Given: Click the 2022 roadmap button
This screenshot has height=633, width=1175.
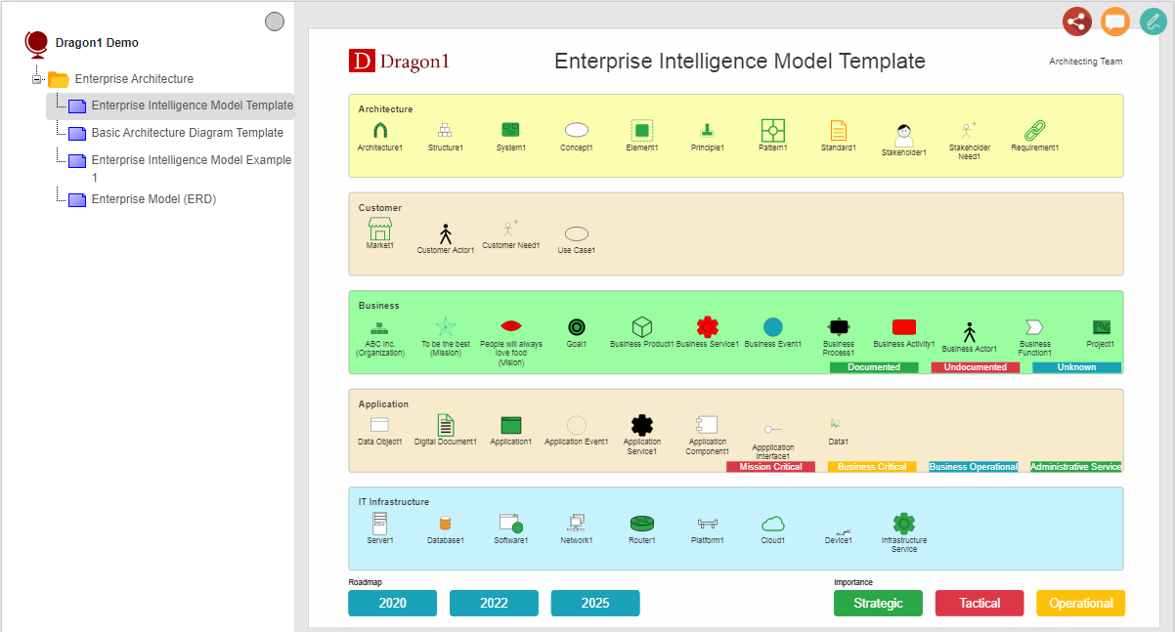Looking at the screenshot, I should (x=494, y=603).
